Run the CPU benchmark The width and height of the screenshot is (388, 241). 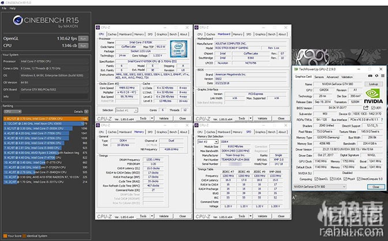click(83, 46)
